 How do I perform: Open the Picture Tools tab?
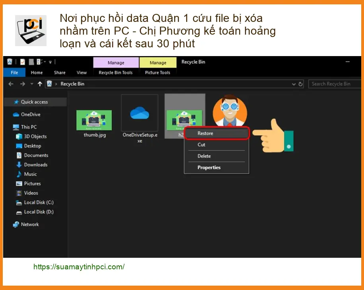click(x=158, y=72)
